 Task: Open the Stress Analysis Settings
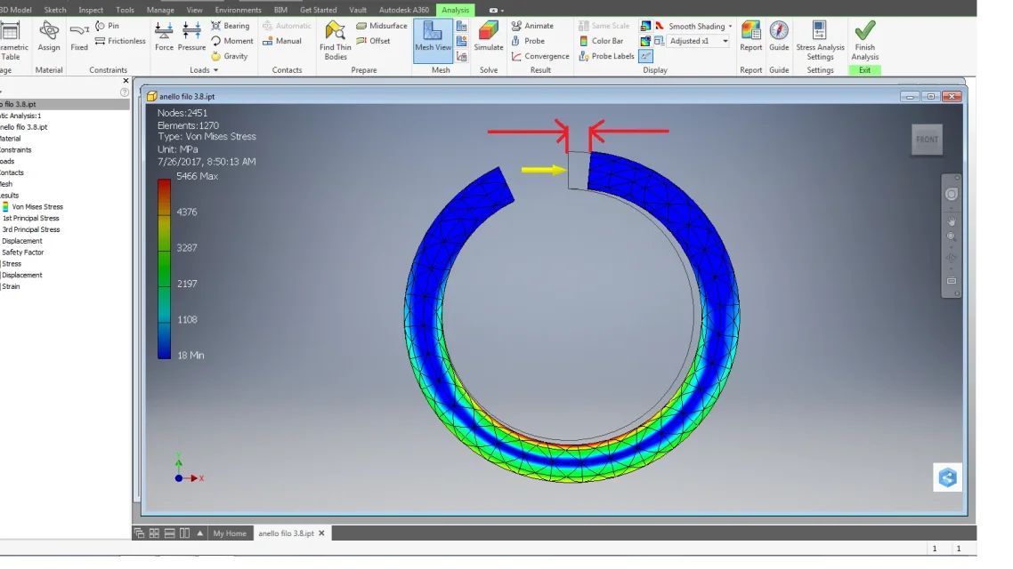tap(820, 40)
